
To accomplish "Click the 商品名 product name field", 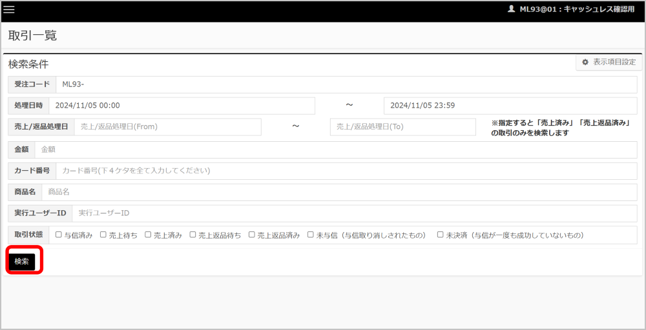I will pyautogui.click(x=339, y=192).
